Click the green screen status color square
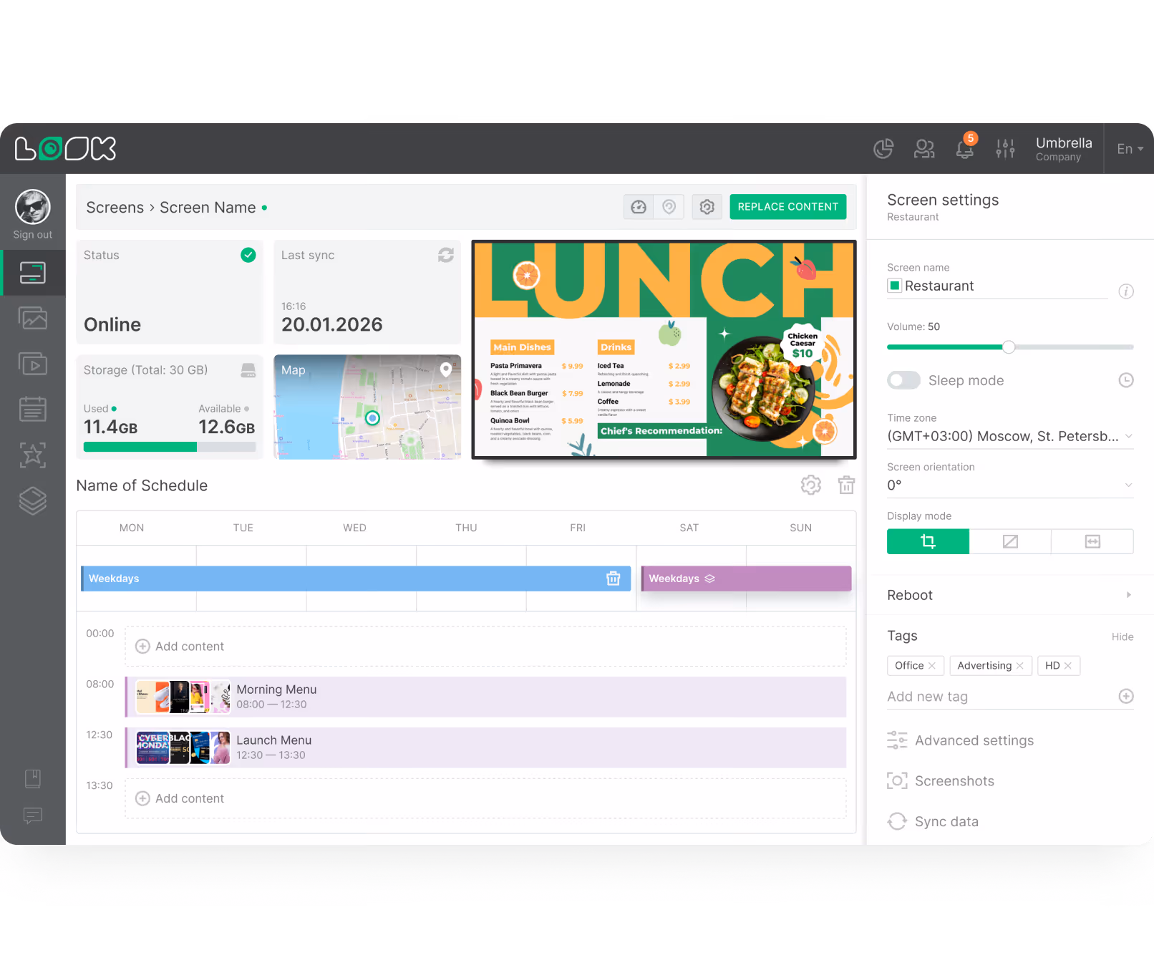Image resolution: width=1154 pixels, height=968 pixels. click(895, 286)
